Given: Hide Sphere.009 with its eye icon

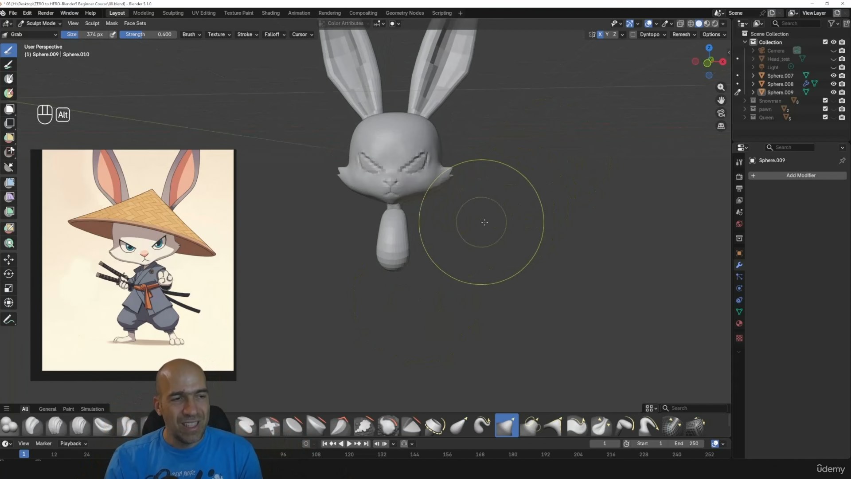Looking at the screenshot, I should [833, 93].
